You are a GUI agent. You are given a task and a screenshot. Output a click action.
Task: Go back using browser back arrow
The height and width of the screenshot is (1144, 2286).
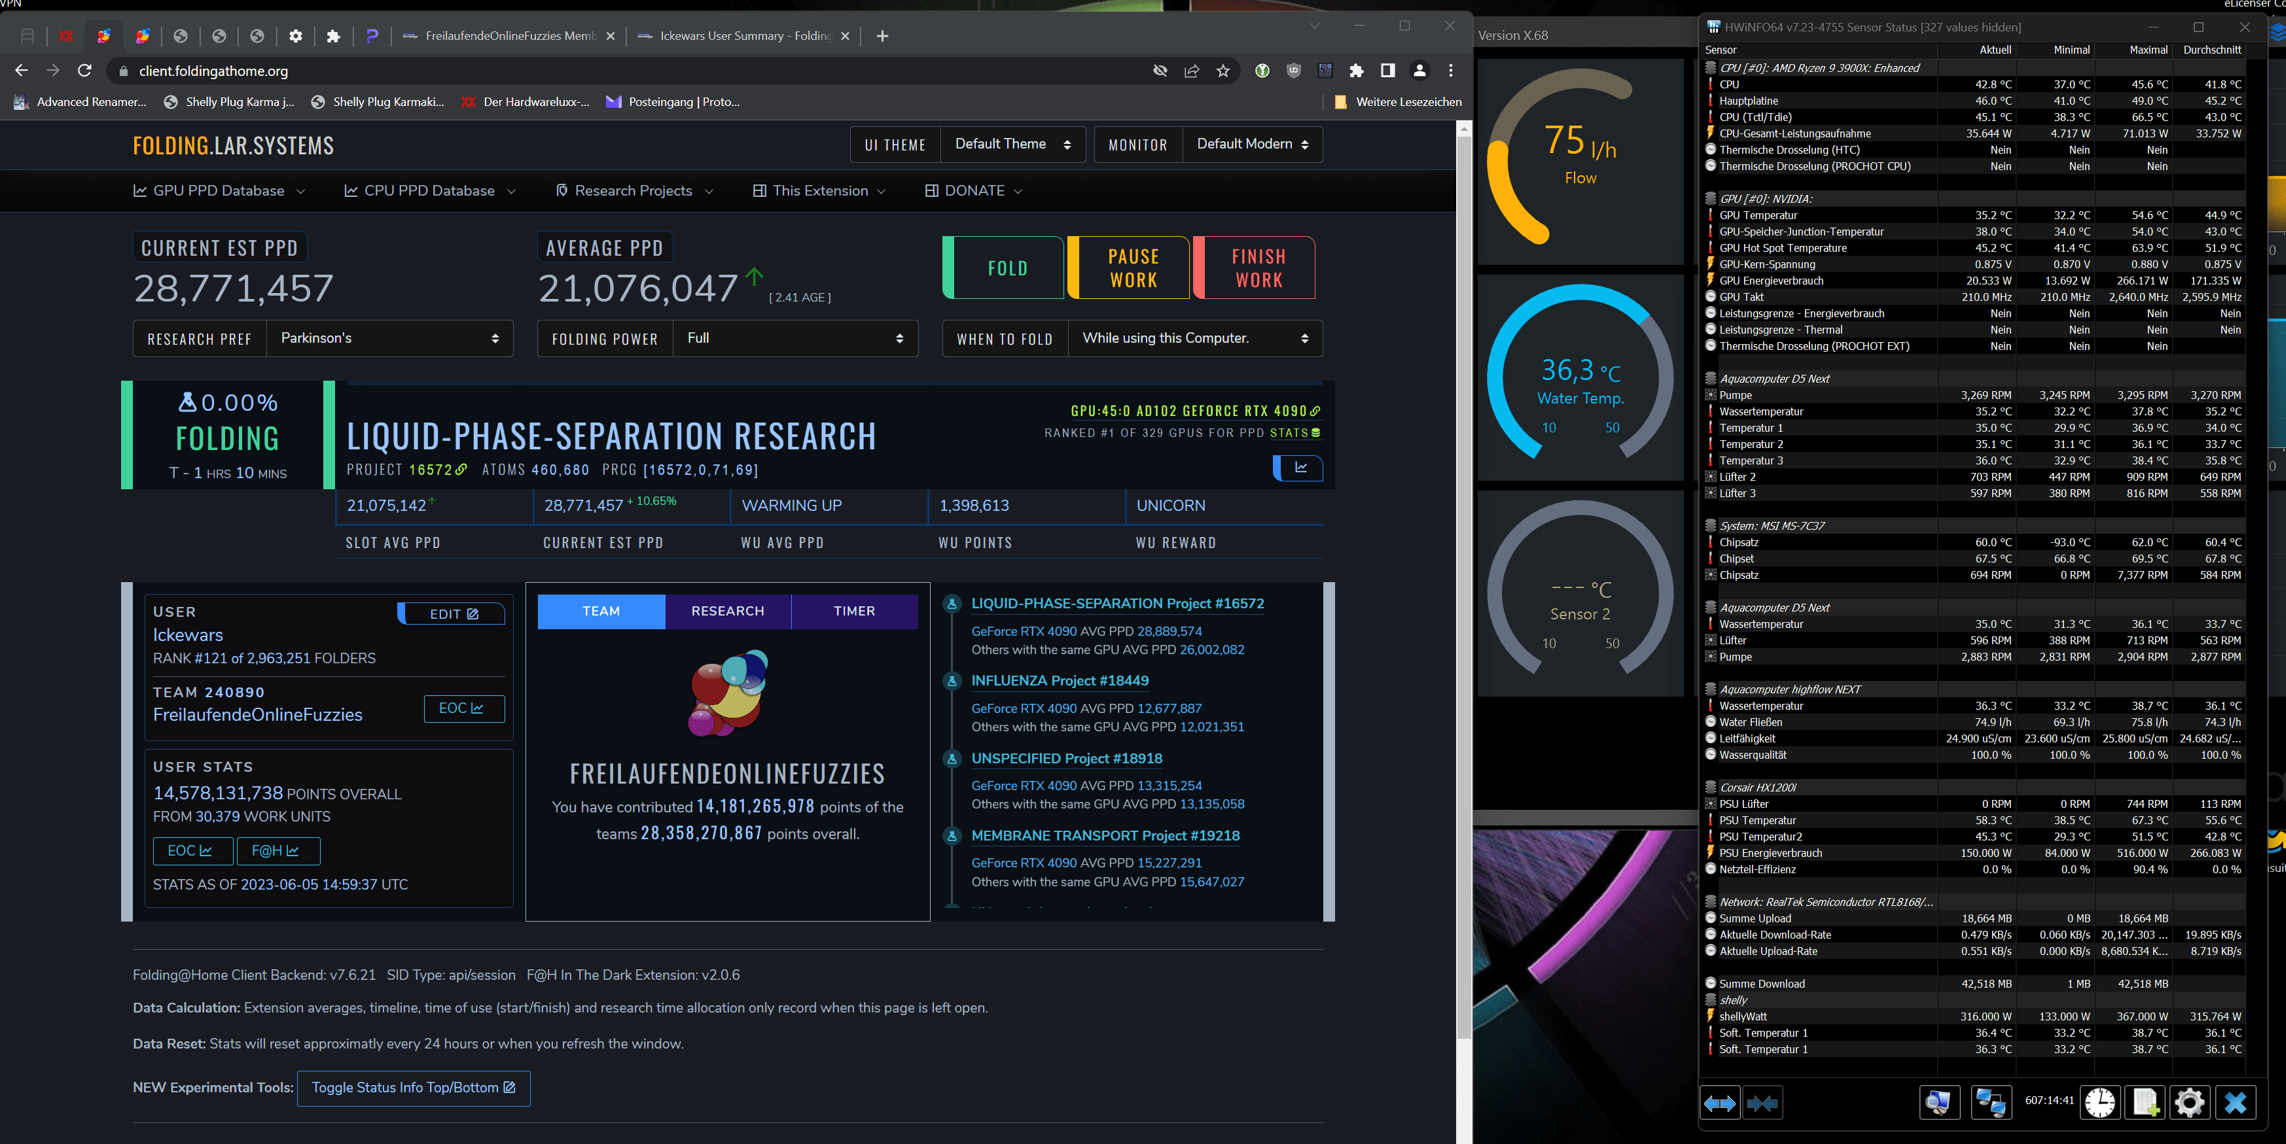point(22,71)
